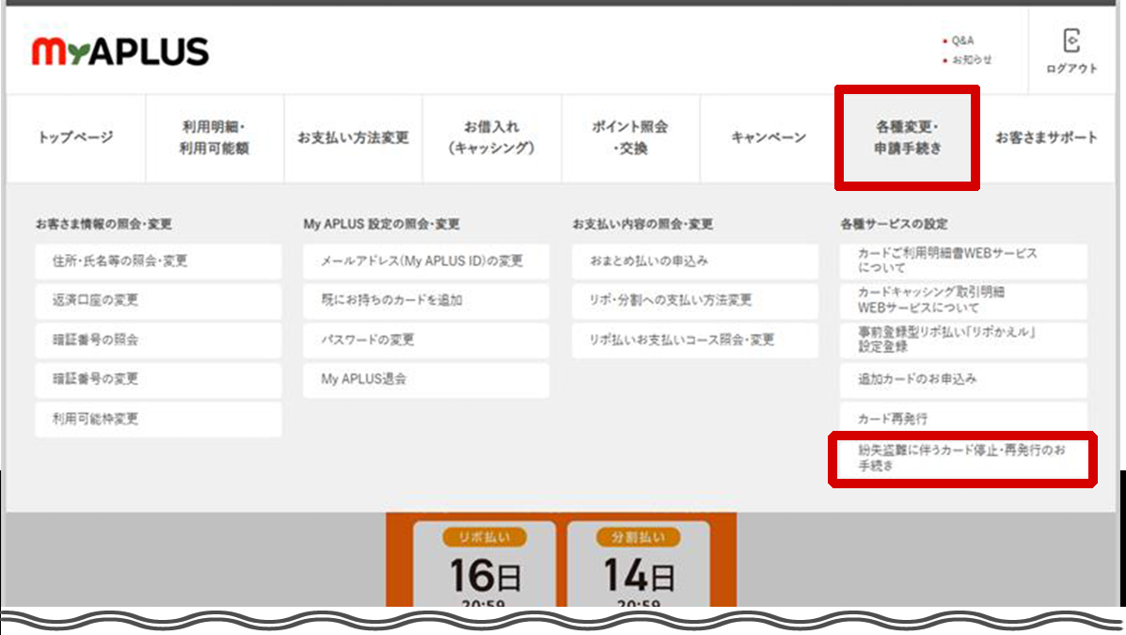
Task: Open お客さまサポート menu
Action: (x=1046, y=137)
